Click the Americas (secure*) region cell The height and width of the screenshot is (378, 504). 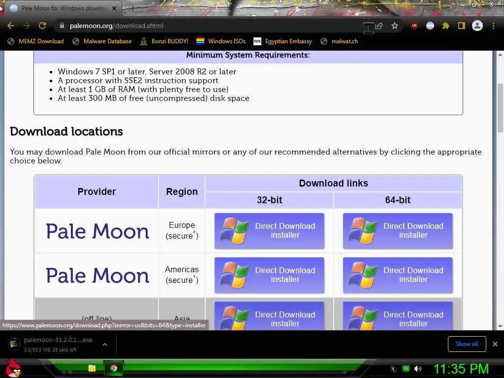click(x=182, y=275)
